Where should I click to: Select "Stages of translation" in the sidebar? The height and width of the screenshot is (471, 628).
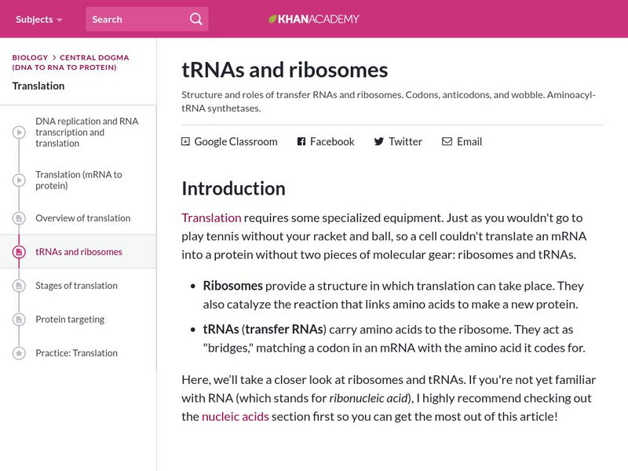click(76, 285)
